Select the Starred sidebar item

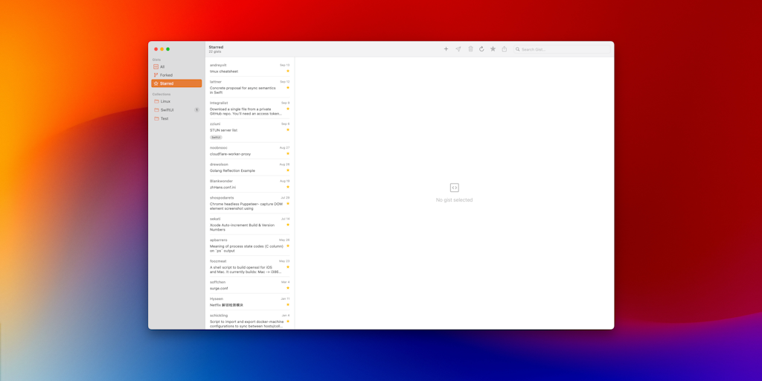point(167,83)
